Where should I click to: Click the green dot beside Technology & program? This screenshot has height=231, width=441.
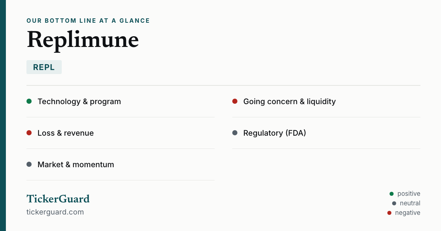pos(29,101)
